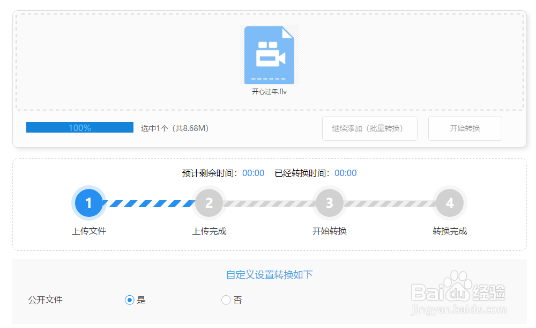Click the 上传文件 step label

(x=89, y=231)
